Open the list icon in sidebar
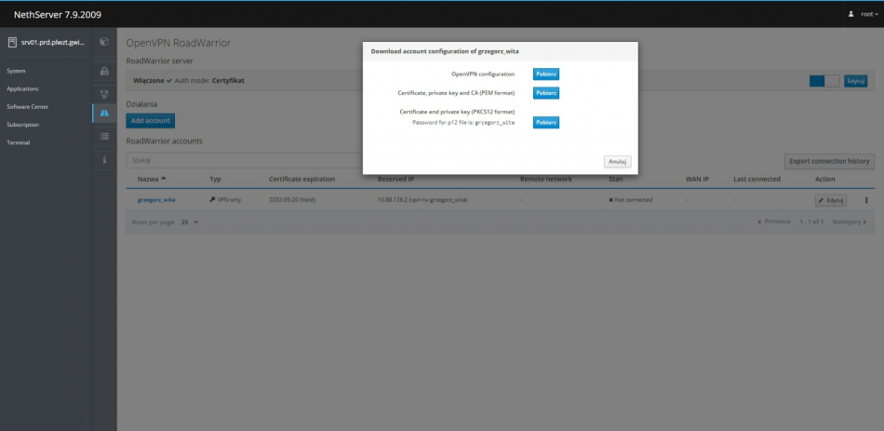This screenshot has height=431, width=884. pyautogui.click(x=104, y=136)
